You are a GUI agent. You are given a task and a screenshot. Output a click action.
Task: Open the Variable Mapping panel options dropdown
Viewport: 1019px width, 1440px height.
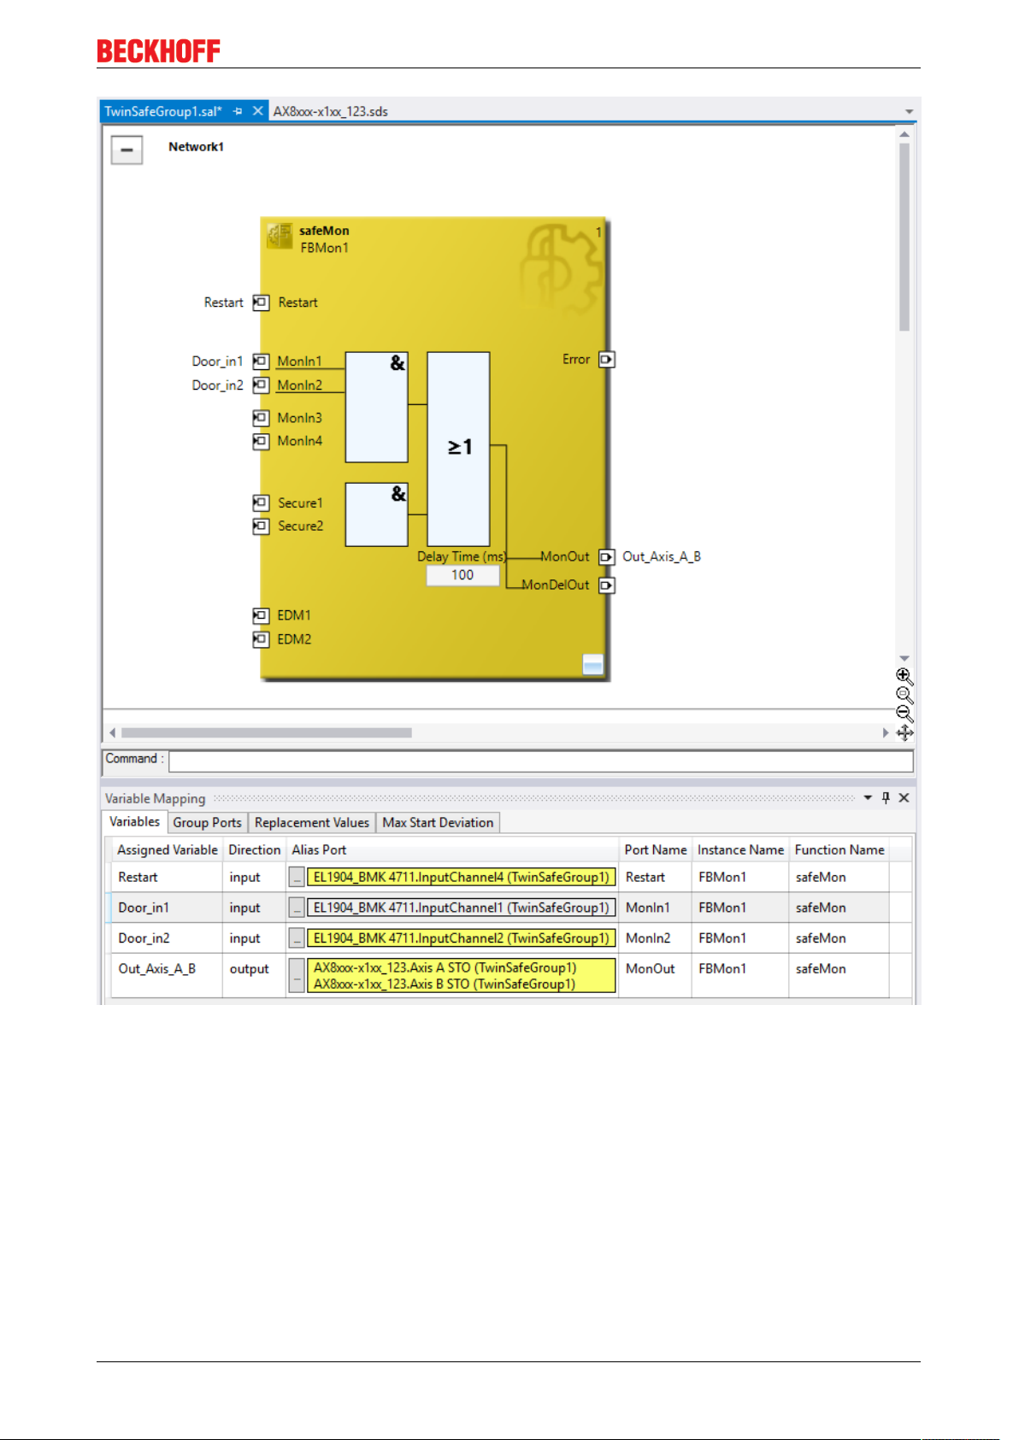[868, 797]
